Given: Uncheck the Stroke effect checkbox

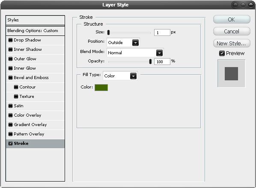Looking at the screenshot, I should (10, 144).
